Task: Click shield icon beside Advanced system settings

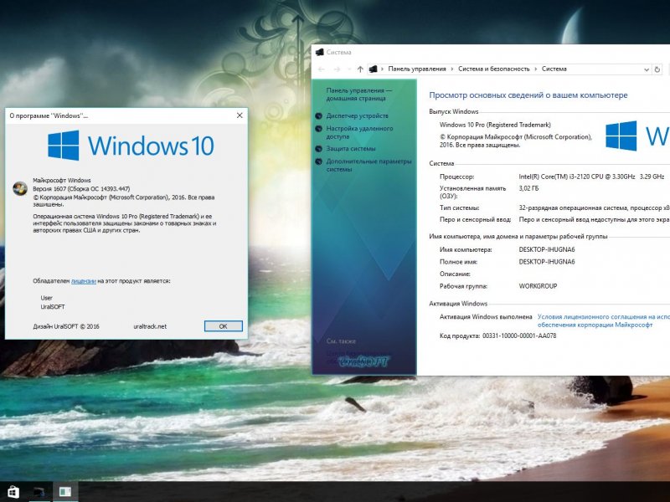Action: tap(318, 161)
